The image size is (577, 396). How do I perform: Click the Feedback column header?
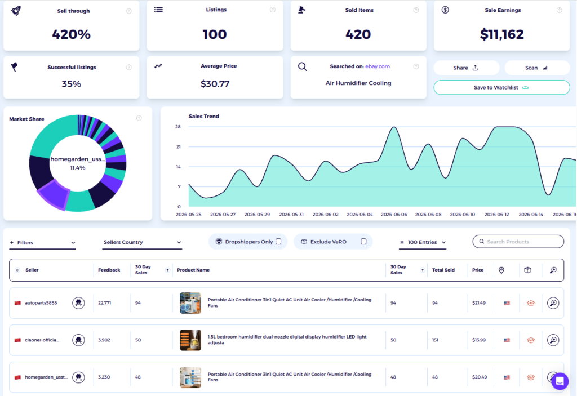(109, 270)
